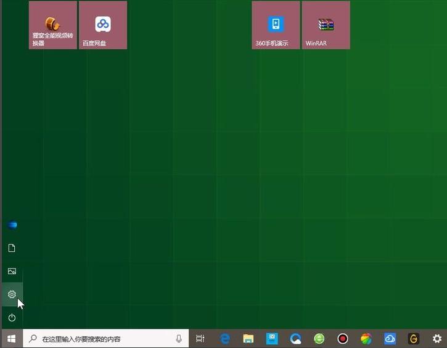Open the WinRAR tile

point(326,25)
